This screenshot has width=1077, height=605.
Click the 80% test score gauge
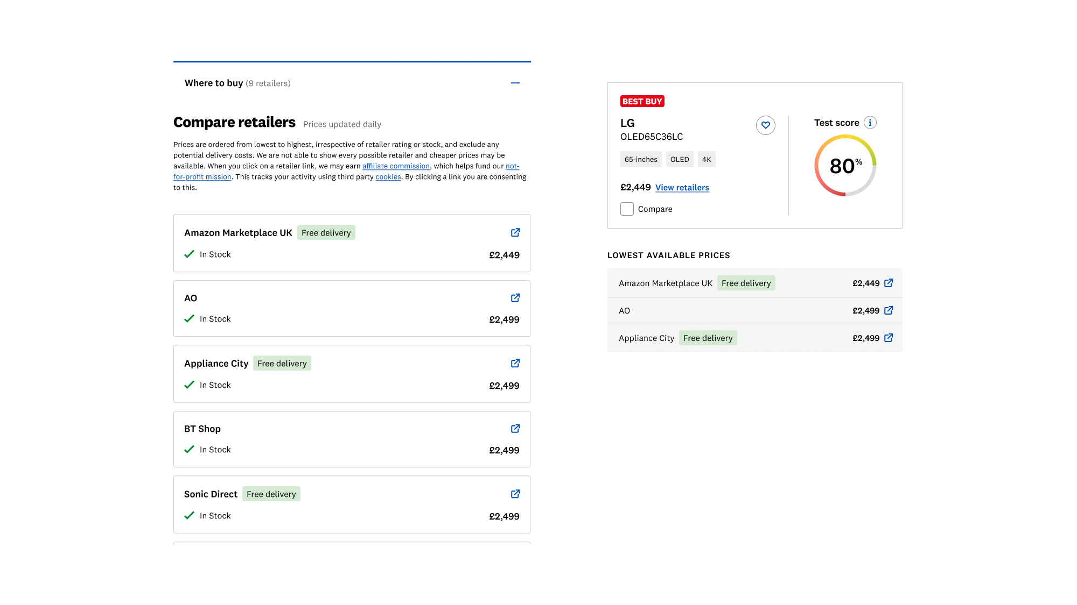845,166
